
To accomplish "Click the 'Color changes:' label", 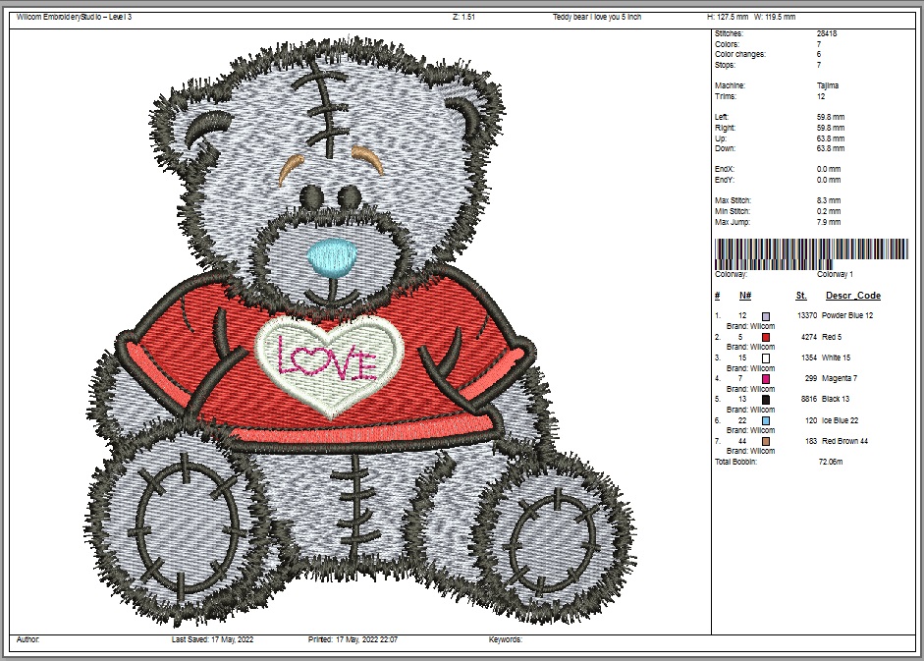I will 740,54.
